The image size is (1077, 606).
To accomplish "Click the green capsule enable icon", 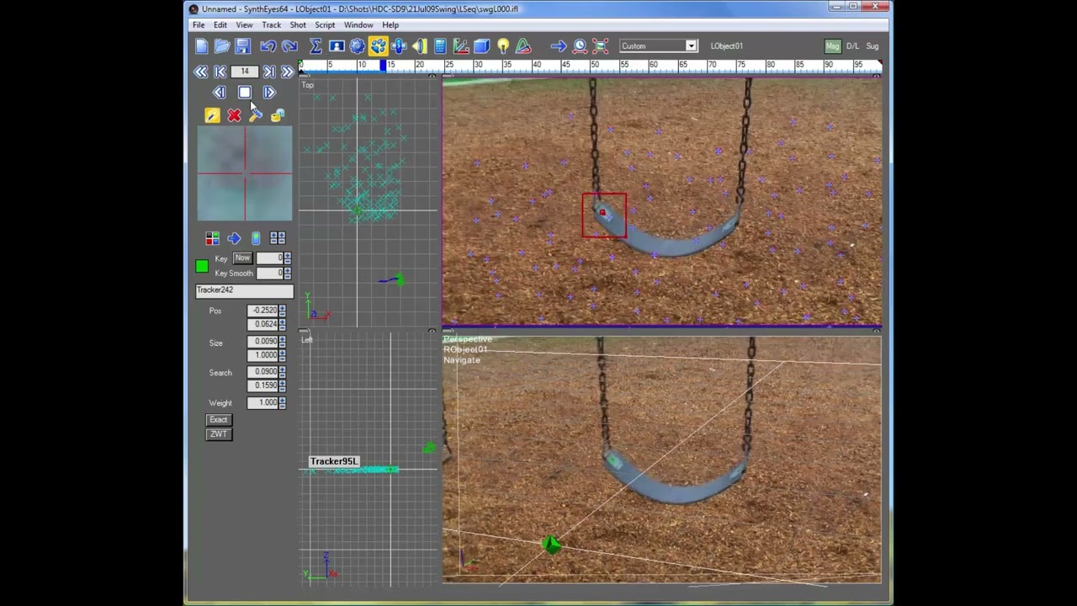I will [x=256, y=239].
